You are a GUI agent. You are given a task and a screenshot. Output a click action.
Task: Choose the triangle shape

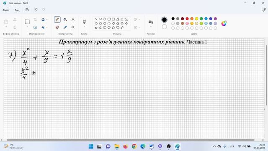coord(122,19)
